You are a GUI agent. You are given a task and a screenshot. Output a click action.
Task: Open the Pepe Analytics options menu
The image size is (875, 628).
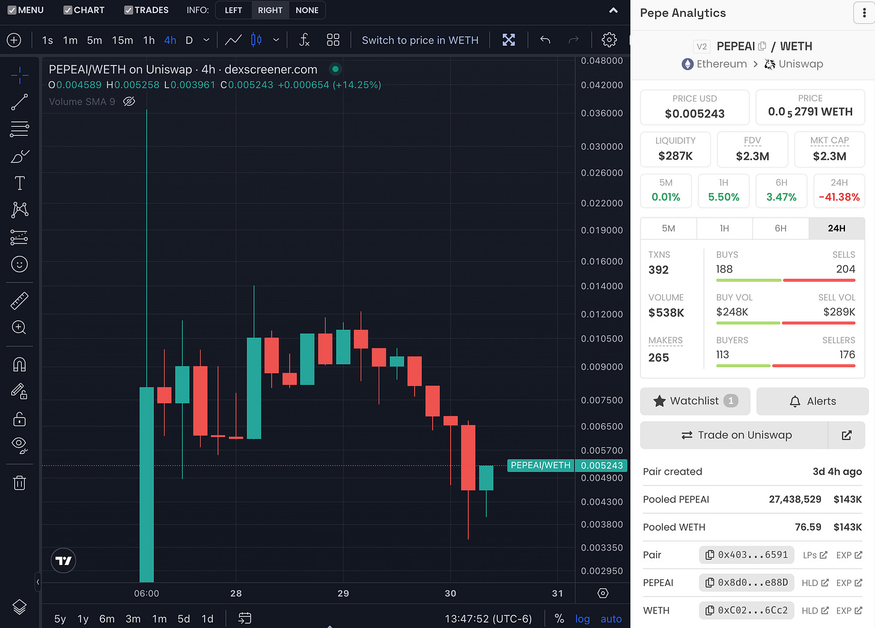coord(864,13)
